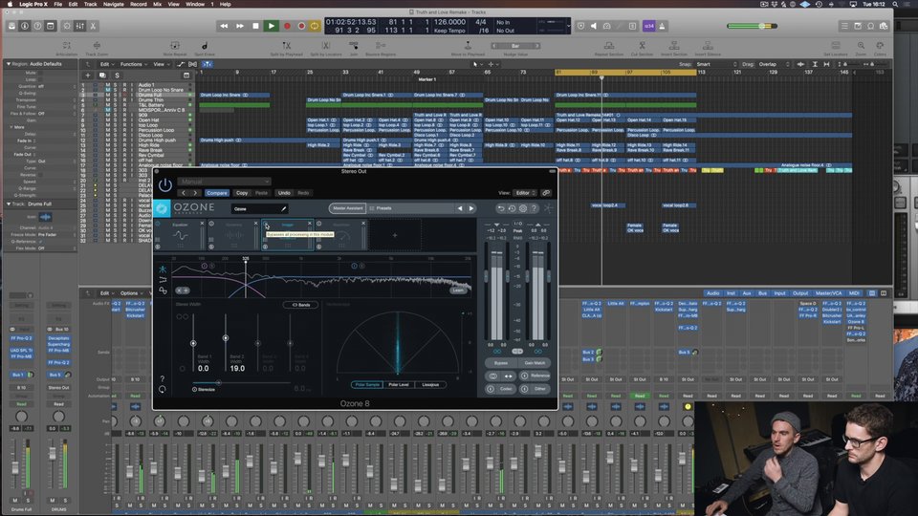This screenshot has height=516, width=918.
Task: Toggle the Bands view button in Imager
Action: point(300,305)
